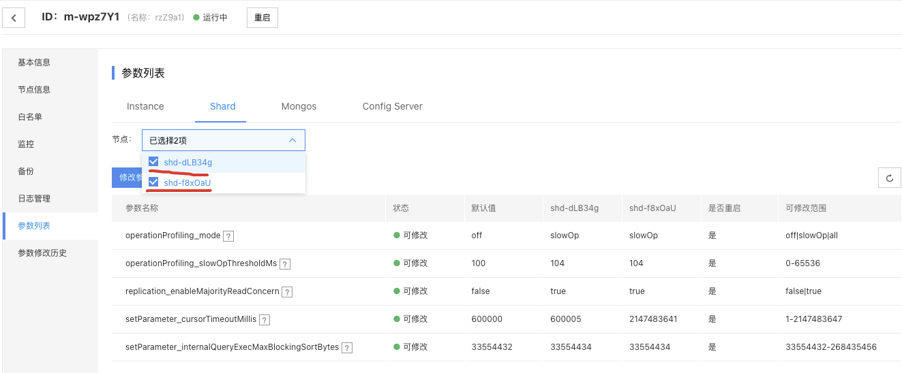
Task: Click the setParameter_cursorTimeoutMillis parameter name
Action: click(191, 319)
